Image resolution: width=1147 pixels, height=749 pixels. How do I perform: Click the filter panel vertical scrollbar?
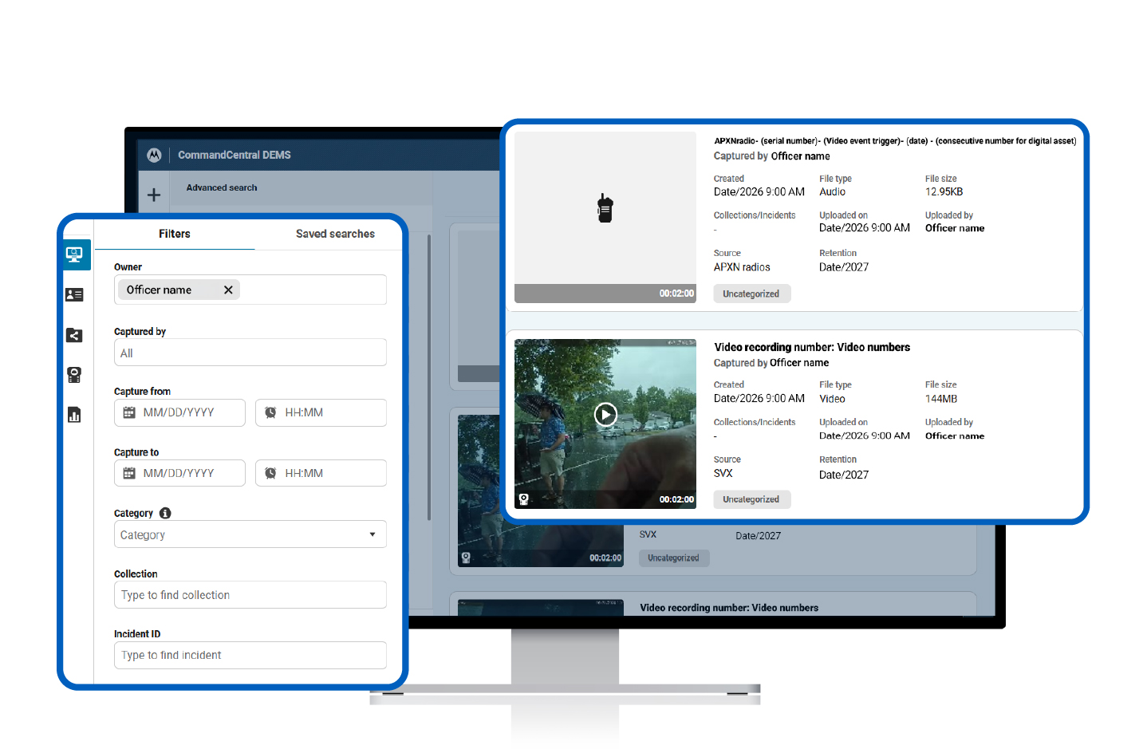(429, 377)
